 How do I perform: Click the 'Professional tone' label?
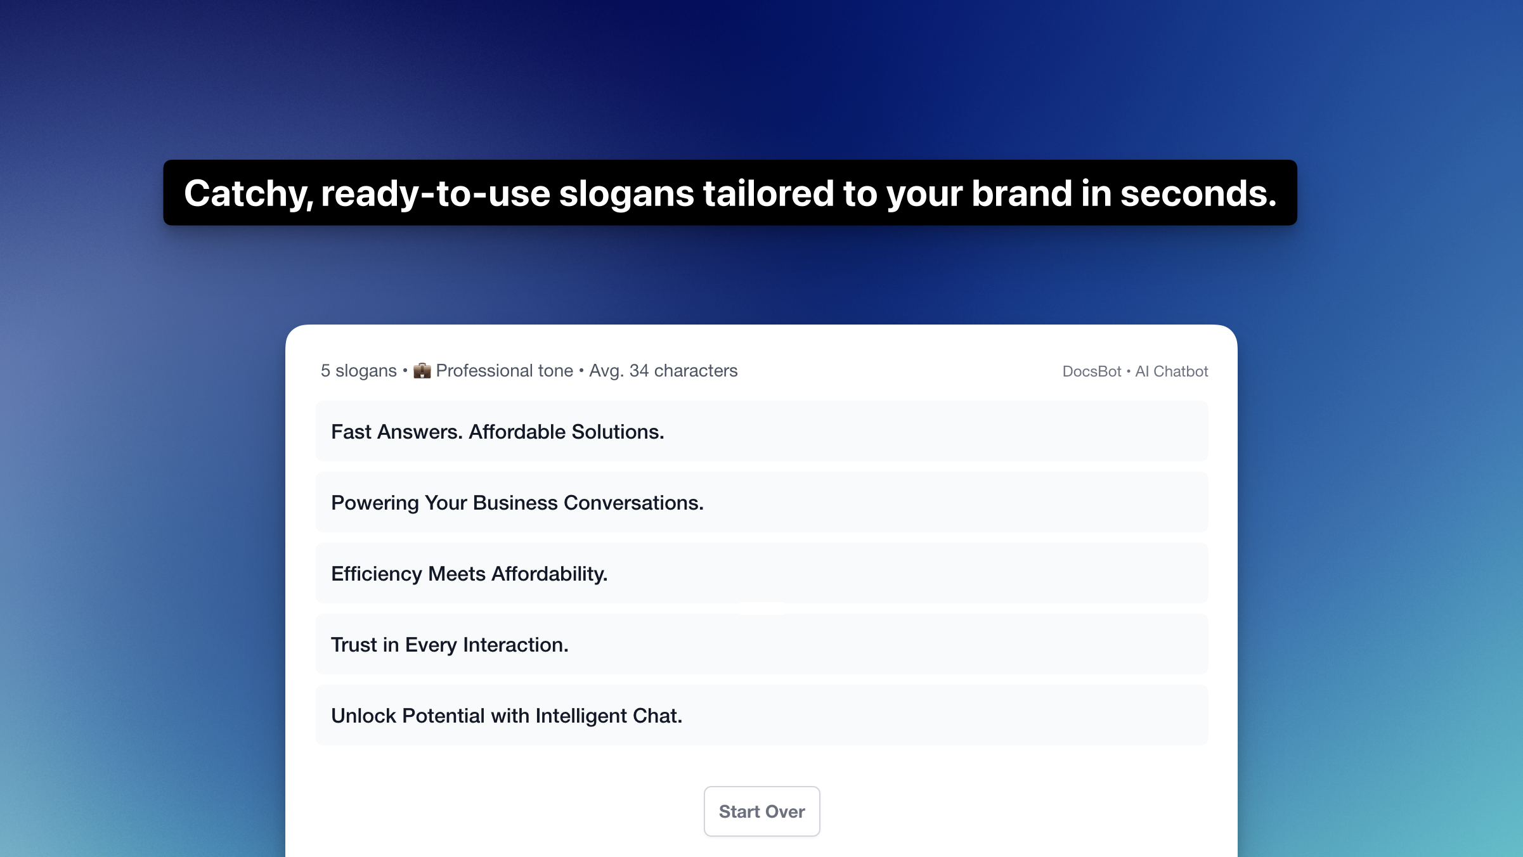(x=505, y=371)
